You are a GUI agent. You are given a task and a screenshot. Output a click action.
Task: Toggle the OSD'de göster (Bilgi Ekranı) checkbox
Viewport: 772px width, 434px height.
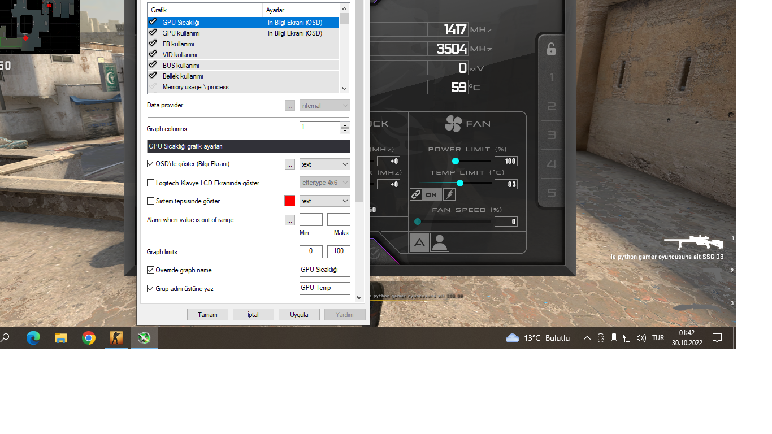(x=150, y=164)
